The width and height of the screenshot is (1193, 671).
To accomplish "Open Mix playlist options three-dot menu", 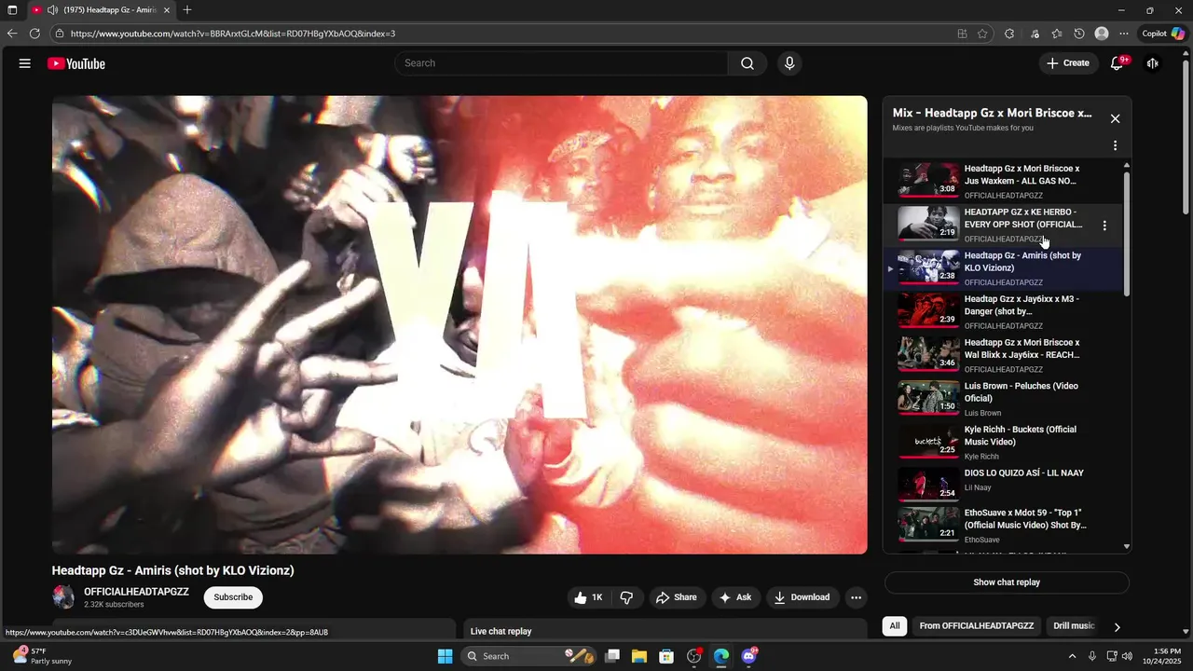I will coord(1115,145).
